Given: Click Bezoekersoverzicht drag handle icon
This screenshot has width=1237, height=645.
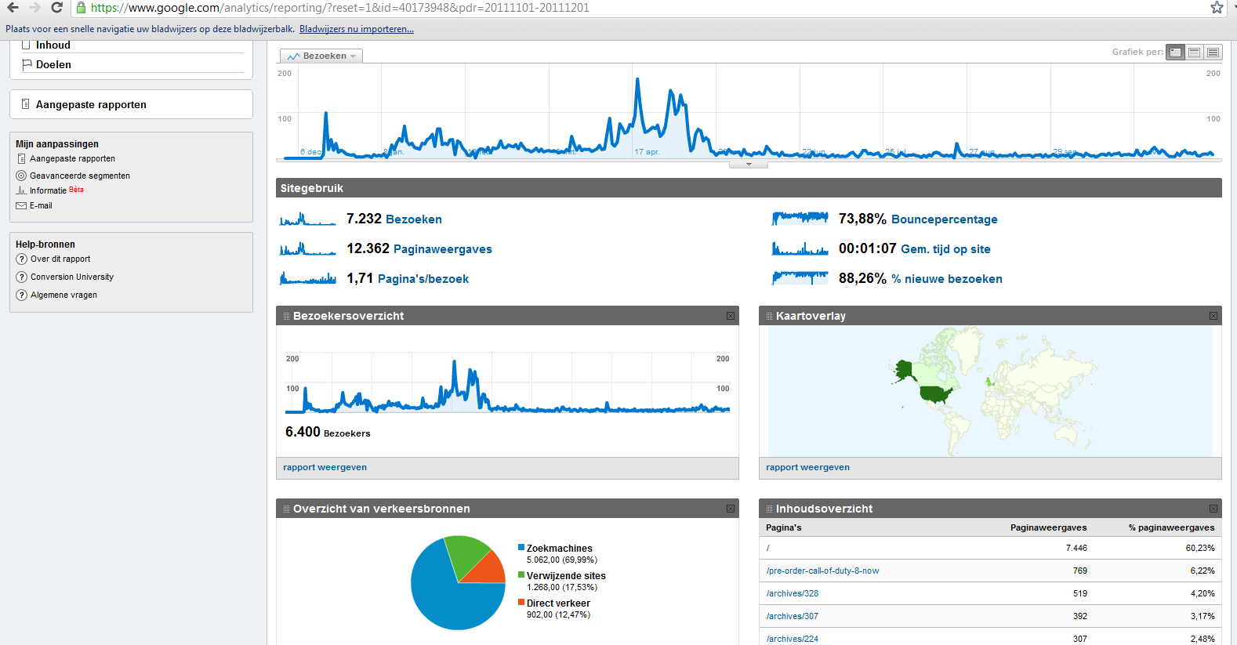Looking at the screenshot, I should coord(287,316).
